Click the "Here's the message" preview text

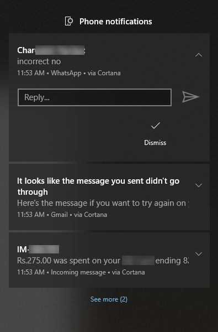[103, 203]
